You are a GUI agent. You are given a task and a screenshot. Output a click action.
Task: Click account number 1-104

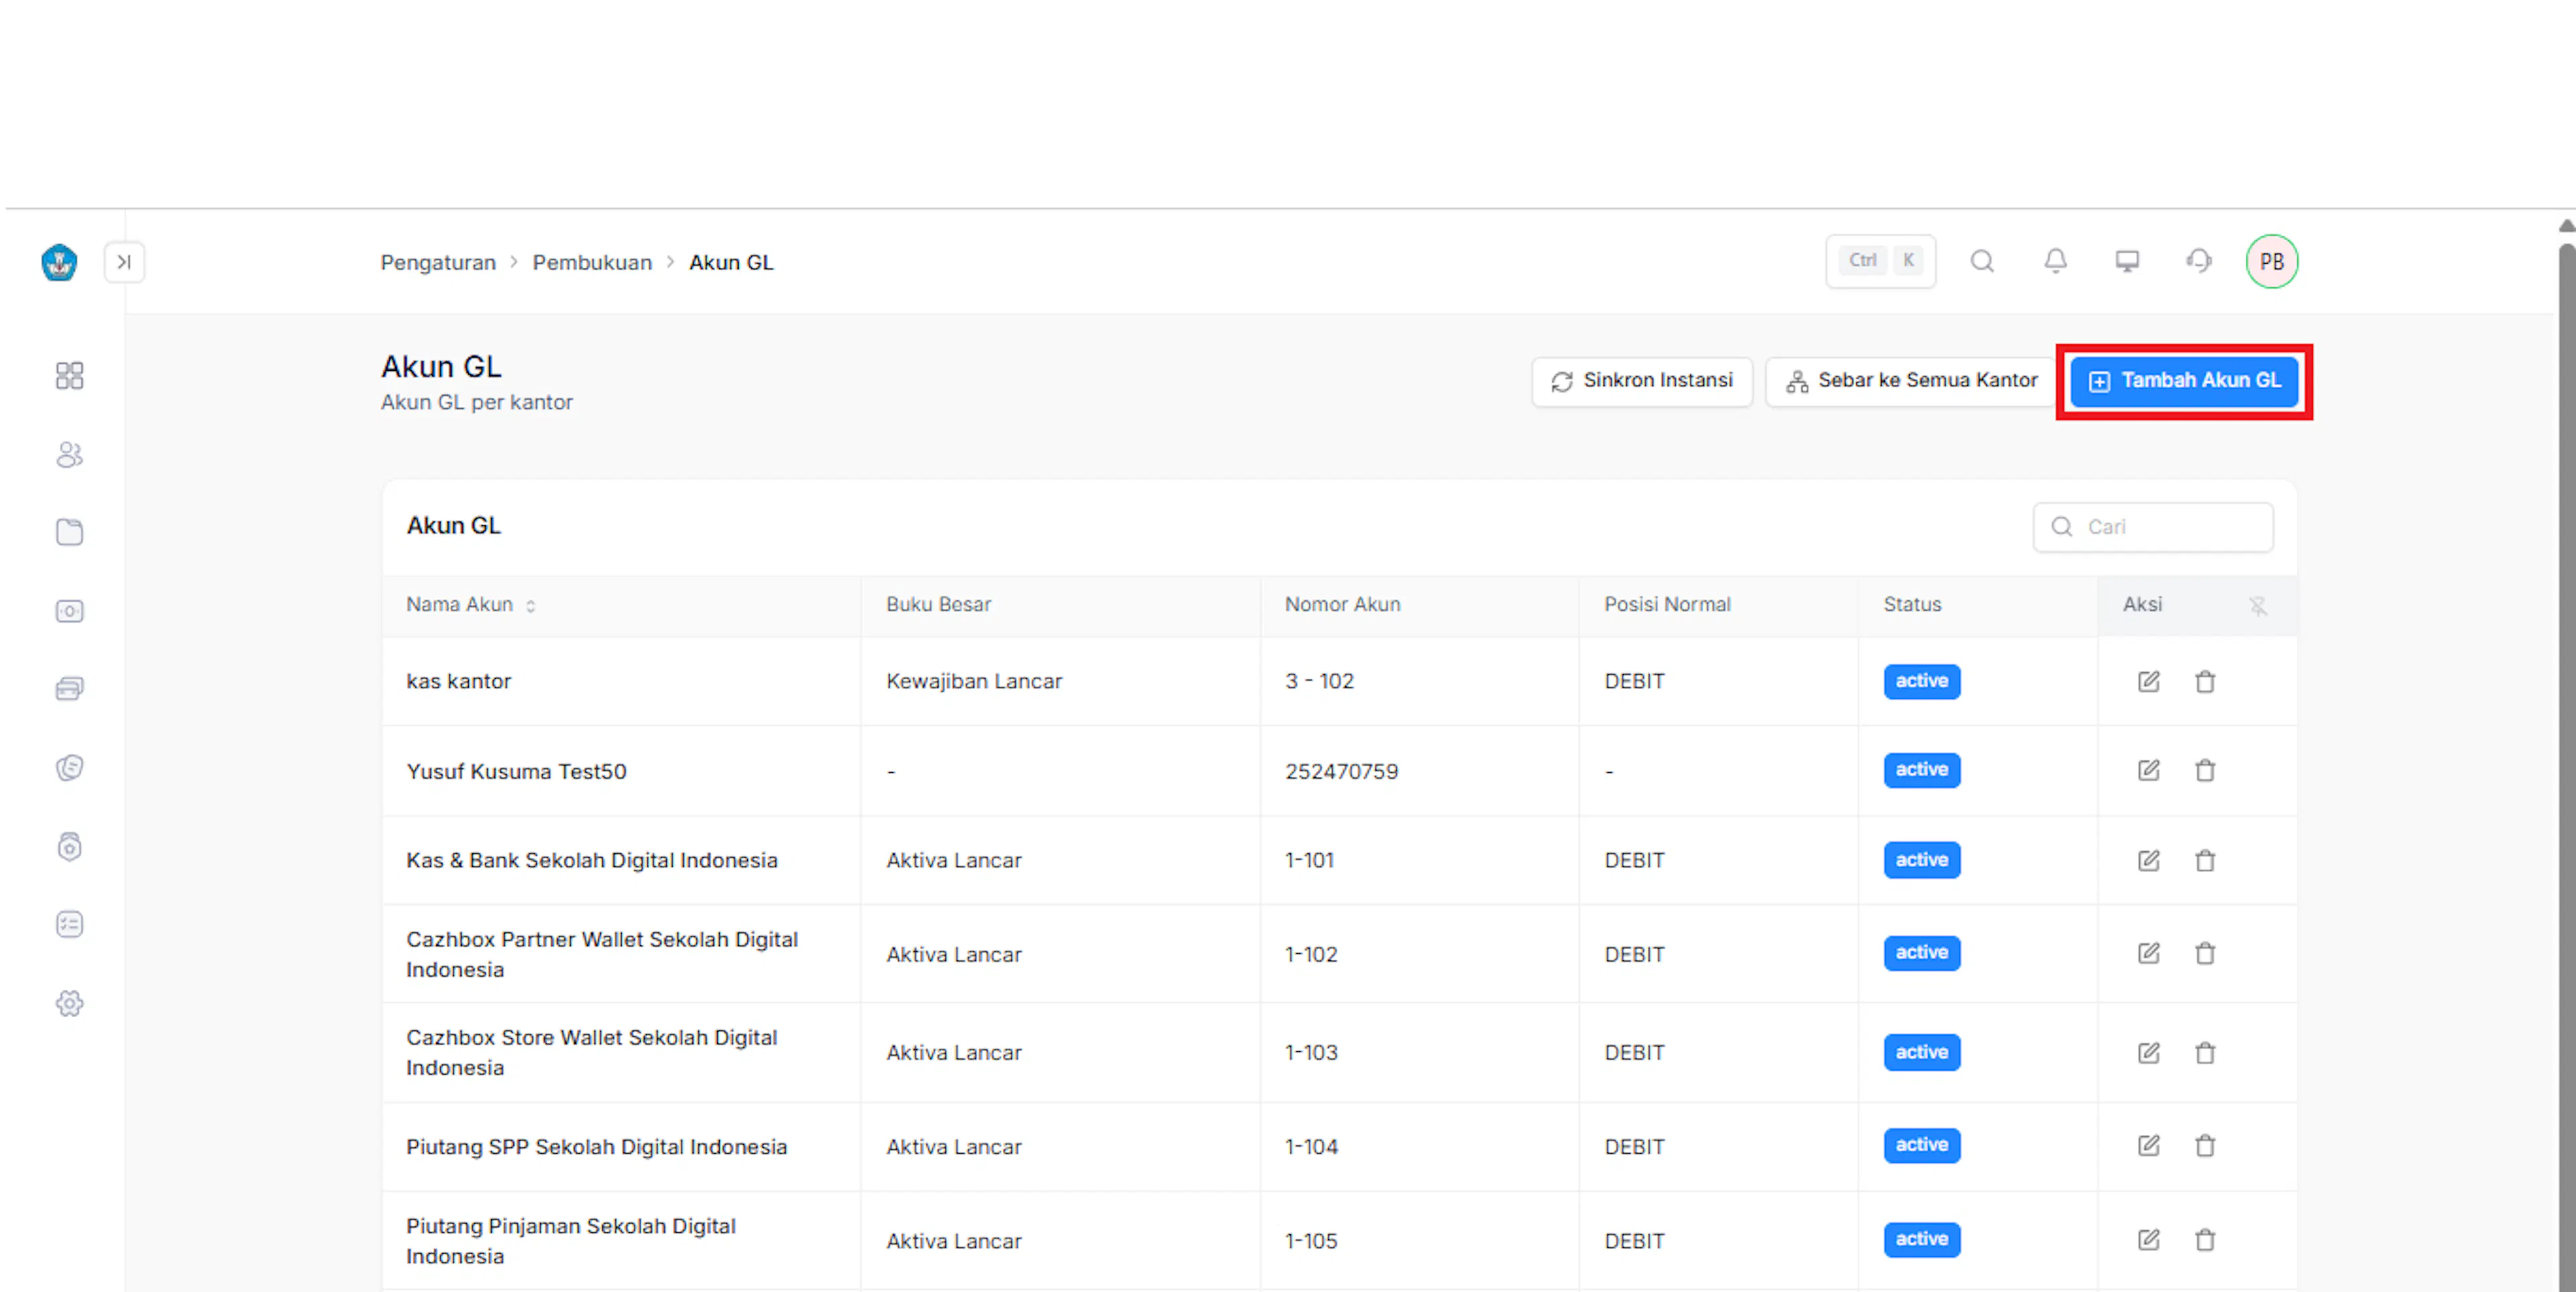[x=1311, y=1146]
